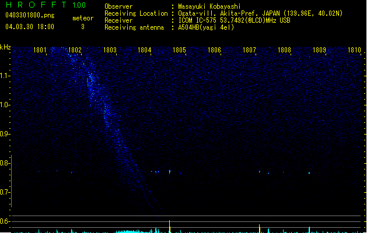Click the 1808 time axis marker
The image size is (367, 233).
284,50
